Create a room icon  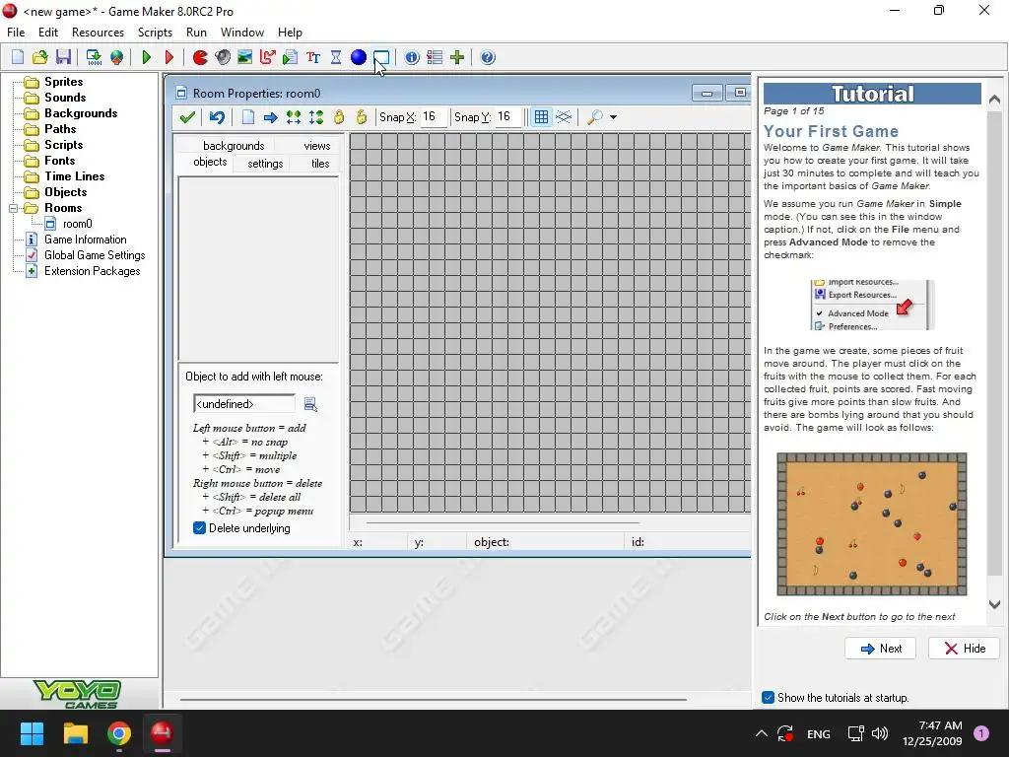[x=381, y=57]
